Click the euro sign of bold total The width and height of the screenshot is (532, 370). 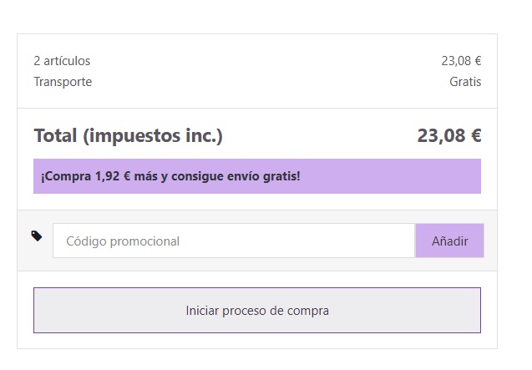click(x=476, y=135)
